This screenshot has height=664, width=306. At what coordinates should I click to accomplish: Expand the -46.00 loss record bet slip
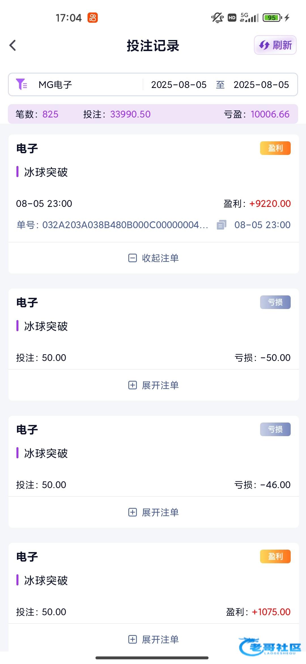point(154,512)
